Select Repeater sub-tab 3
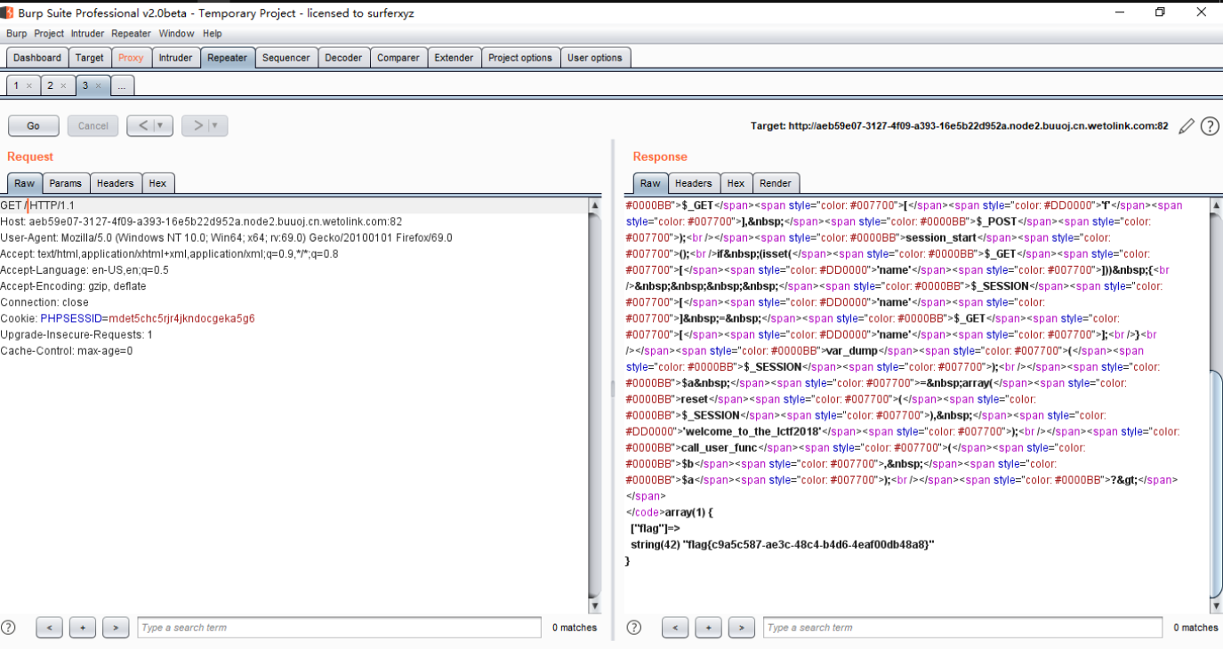Image resolution: width=1223 pixels, height=649 pixels. pyautogui.click(x=85, y=86)
